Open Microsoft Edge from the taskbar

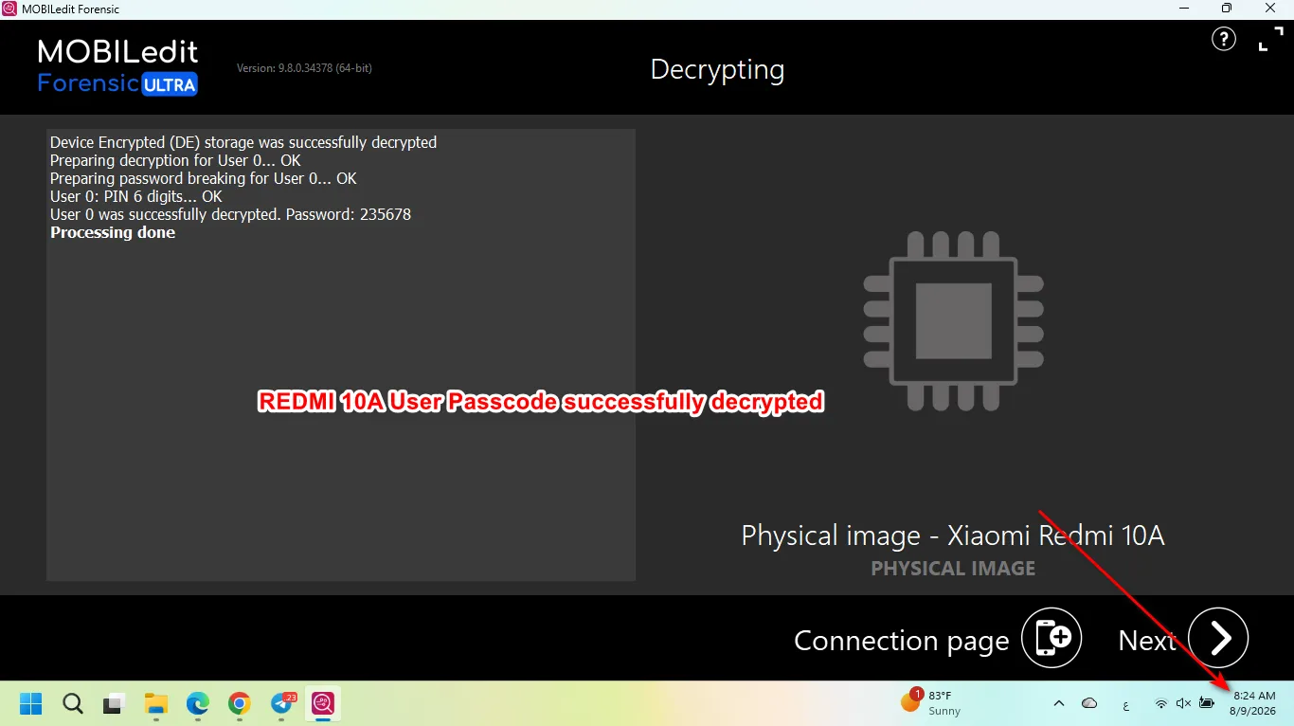pos(197,703)
